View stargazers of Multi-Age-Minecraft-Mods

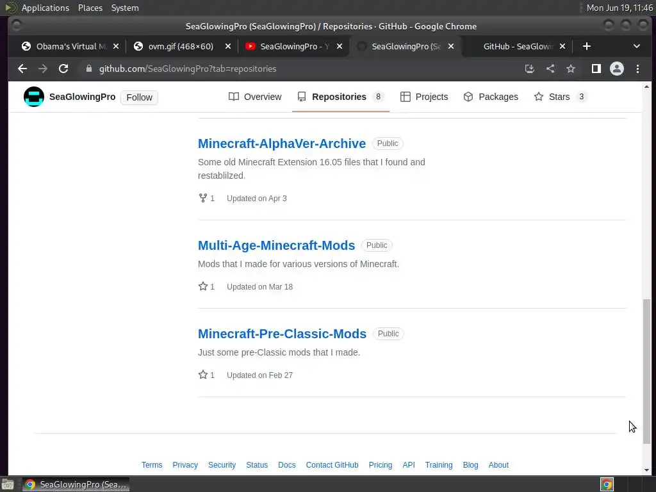point(207,286)
